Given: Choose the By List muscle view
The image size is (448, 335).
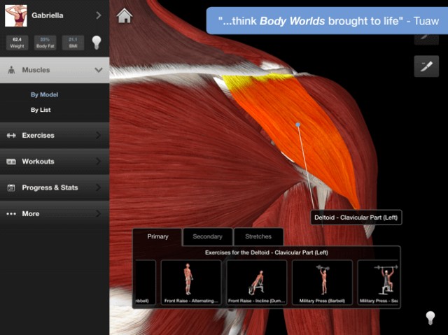Looking at the screenshot, I should tap(41, 110).
